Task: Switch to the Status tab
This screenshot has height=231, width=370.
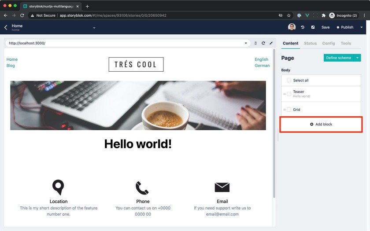Action: coord(310,44)
